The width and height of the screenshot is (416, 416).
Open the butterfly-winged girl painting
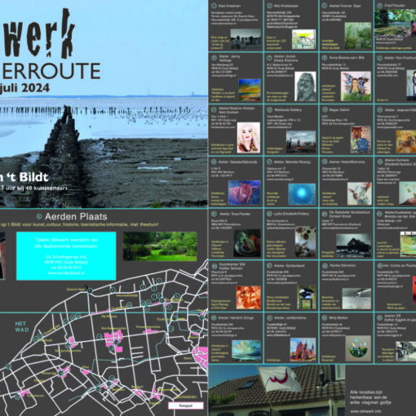pos(356,86)
